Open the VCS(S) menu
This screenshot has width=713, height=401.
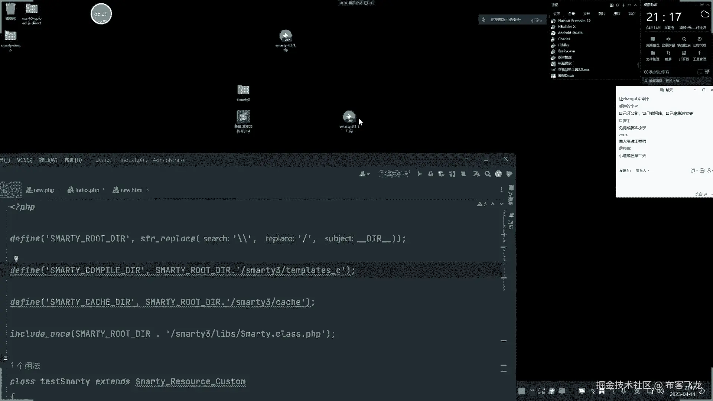pos(25,160)
